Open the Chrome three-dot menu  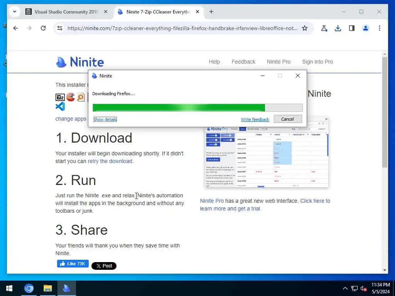(x=380, y=28)
